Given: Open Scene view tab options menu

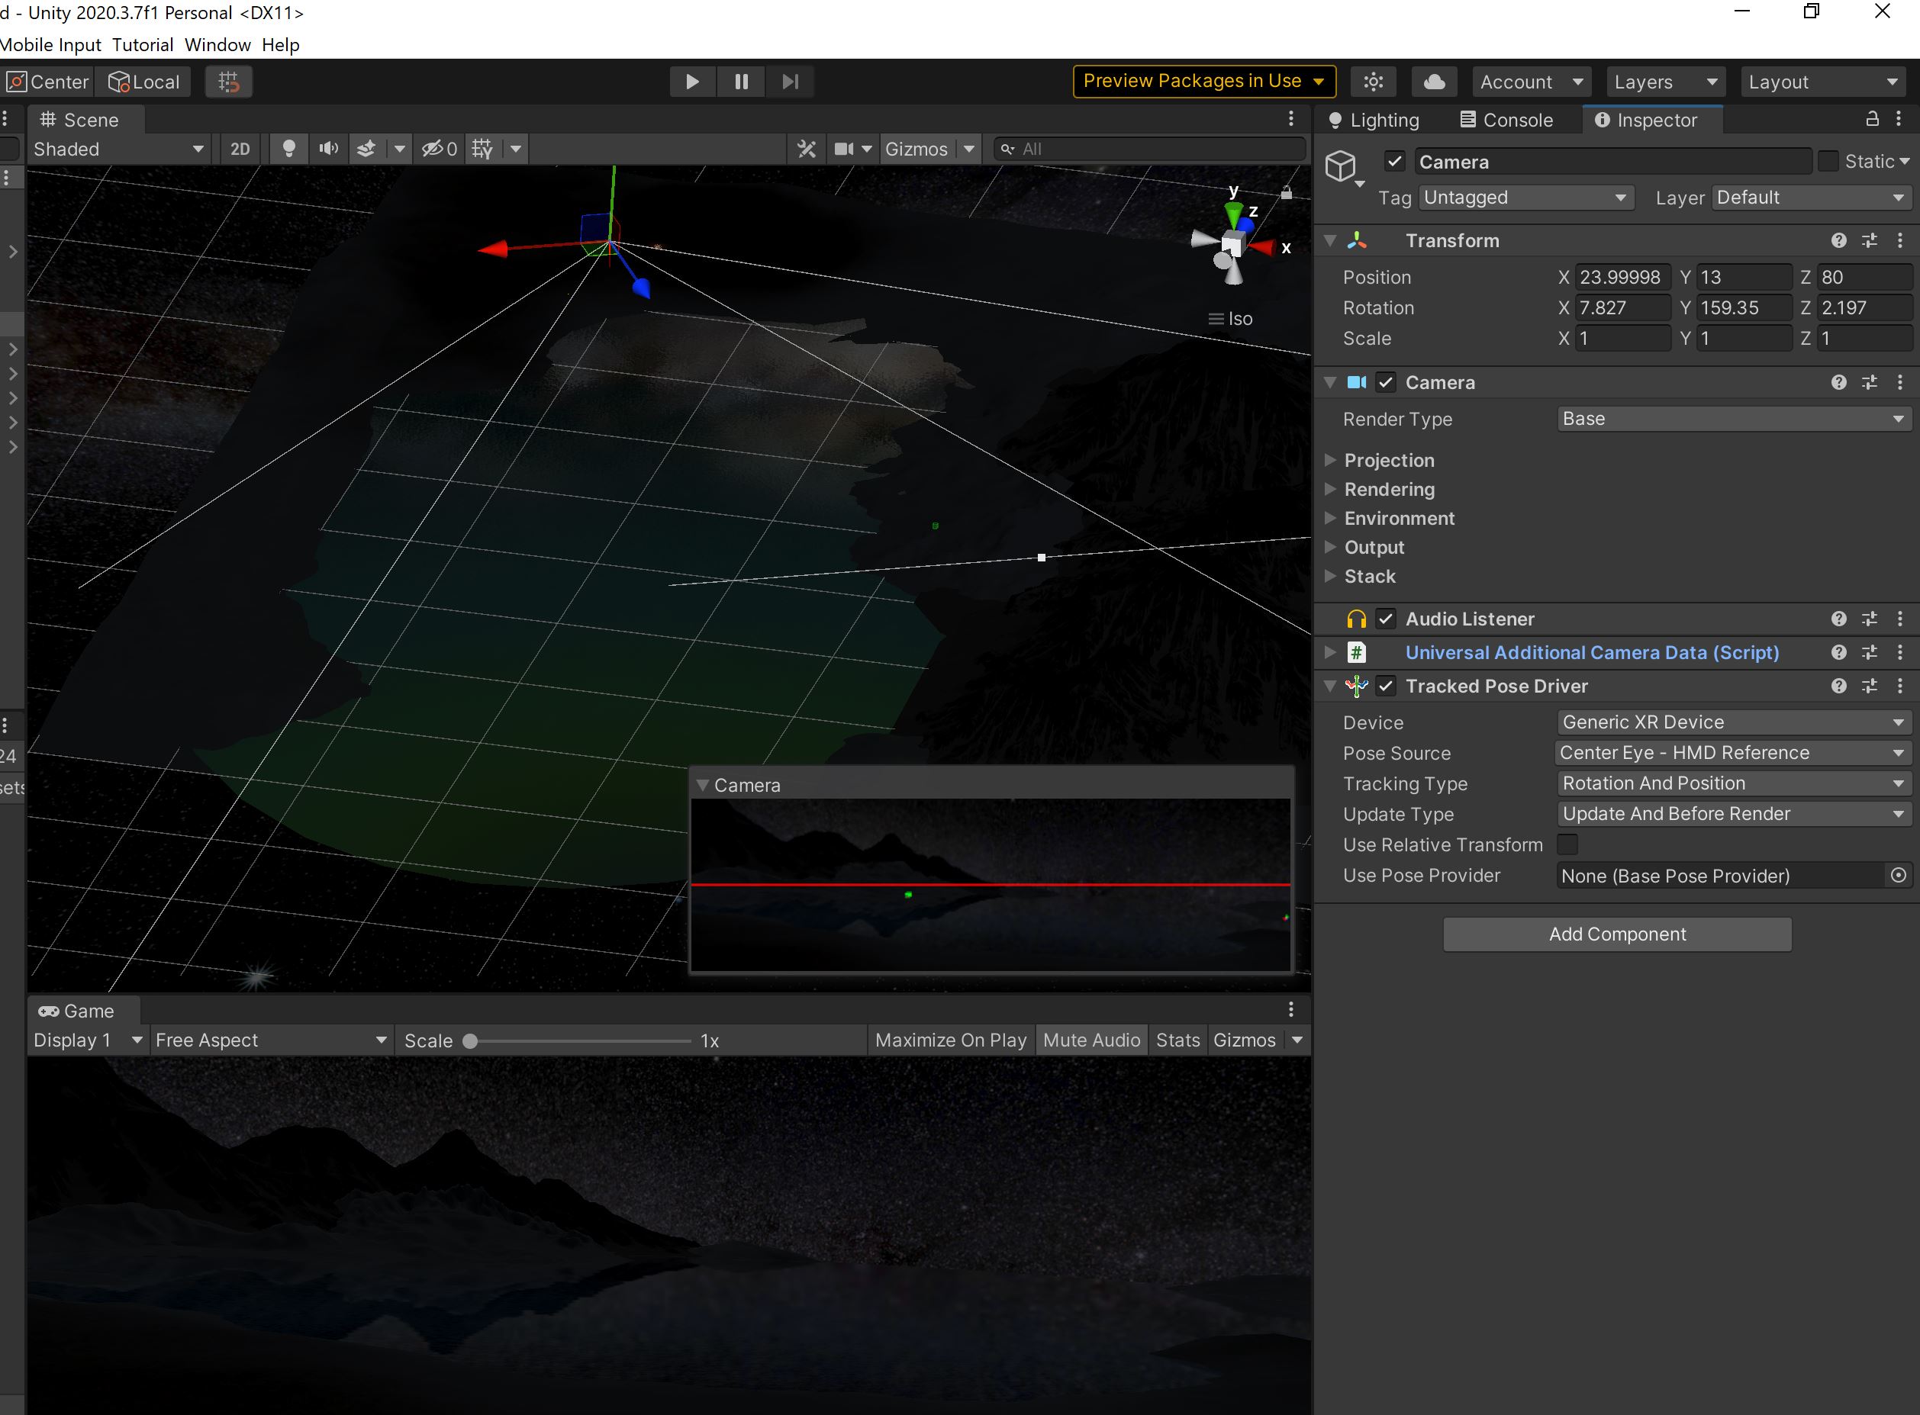Looking at the screenshot, I should [x=1291, y=119].
